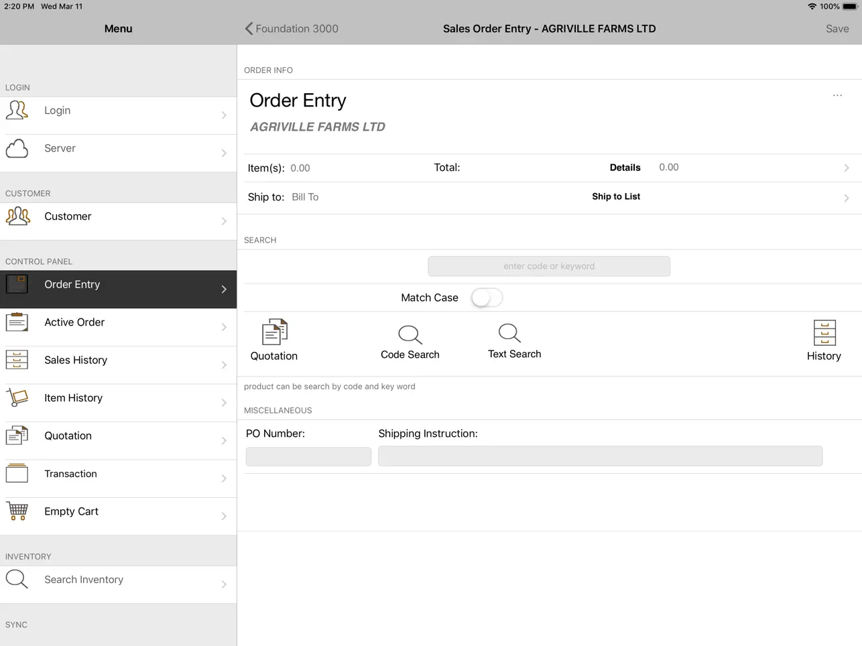Open the Ship to List chevron

(847, 198)
